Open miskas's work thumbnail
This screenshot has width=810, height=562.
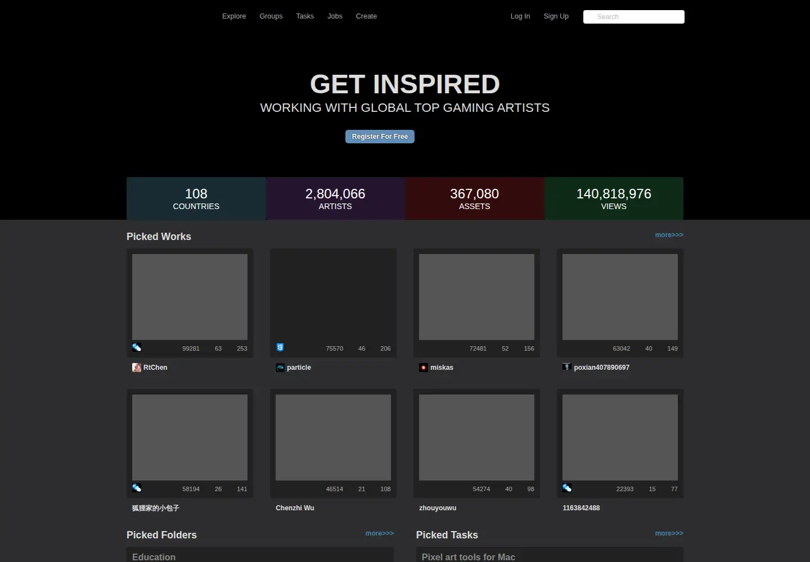[476, 297]
